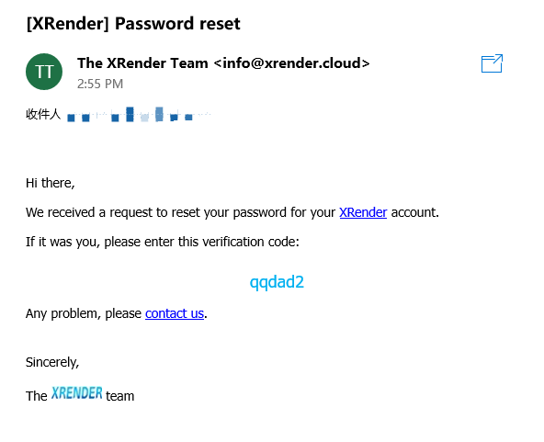
Task: Click the word account after the XRender link
Action: pos(415,212)
